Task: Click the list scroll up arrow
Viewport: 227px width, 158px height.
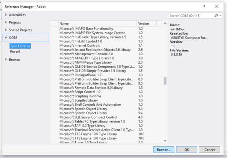Action: pos(165,23)
